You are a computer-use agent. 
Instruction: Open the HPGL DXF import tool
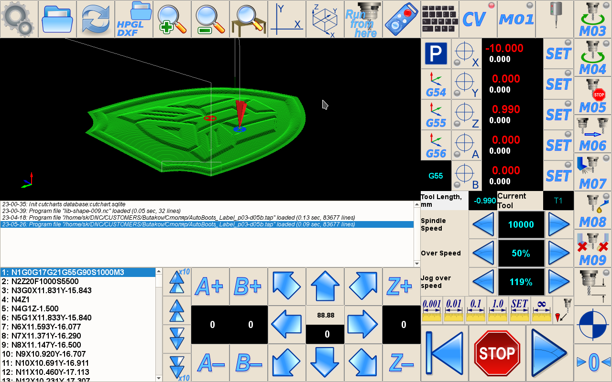(134, 19)
